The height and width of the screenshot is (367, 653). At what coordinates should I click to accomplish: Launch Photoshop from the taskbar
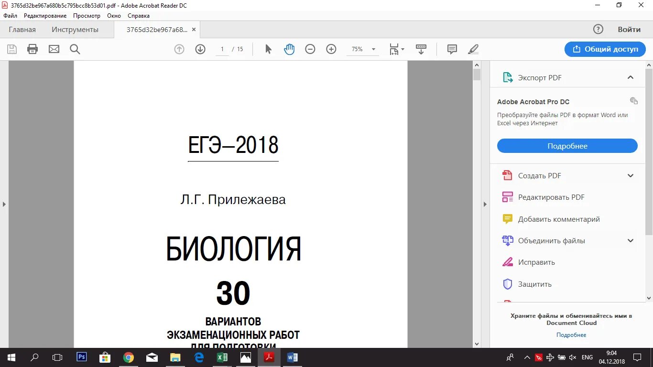(x=81, y=357)
